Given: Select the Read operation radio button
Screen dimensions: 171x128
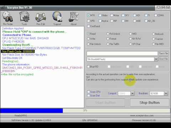Looking at the screenshot, I should (88, 34).
